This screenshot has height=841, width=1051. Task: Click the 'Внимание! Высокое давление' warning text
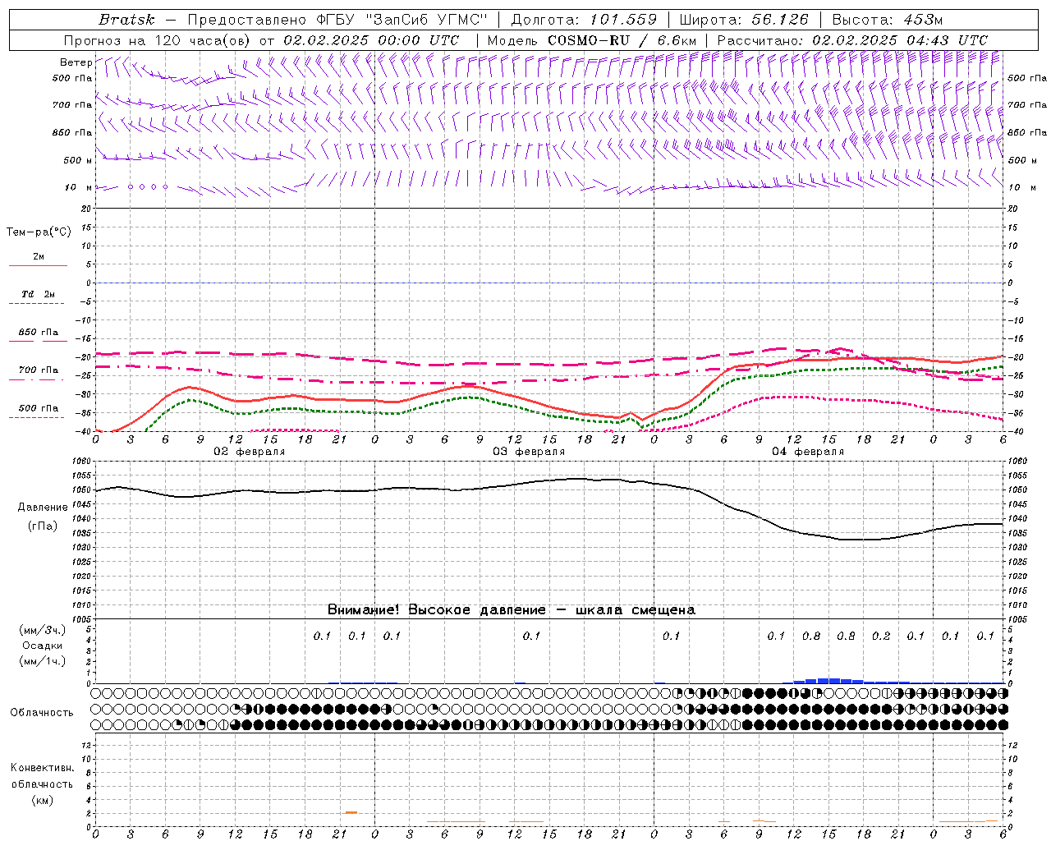coord(437,610)
